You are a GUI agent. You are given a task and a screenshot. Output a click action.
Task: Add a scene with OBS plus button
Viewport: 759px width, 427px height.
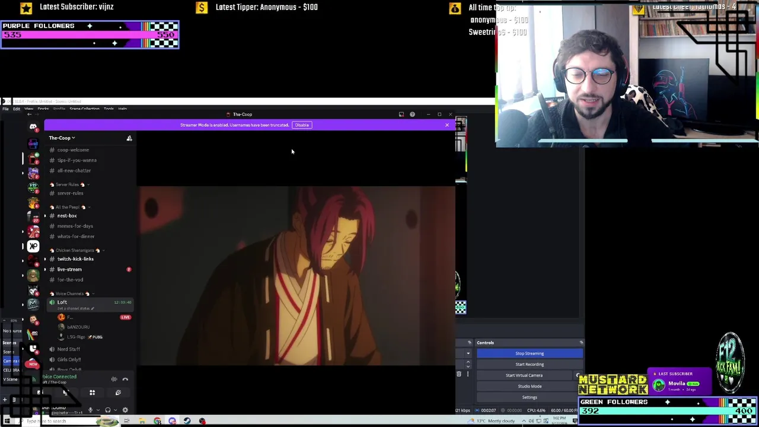pyautogui.click(x=4, y=400)
